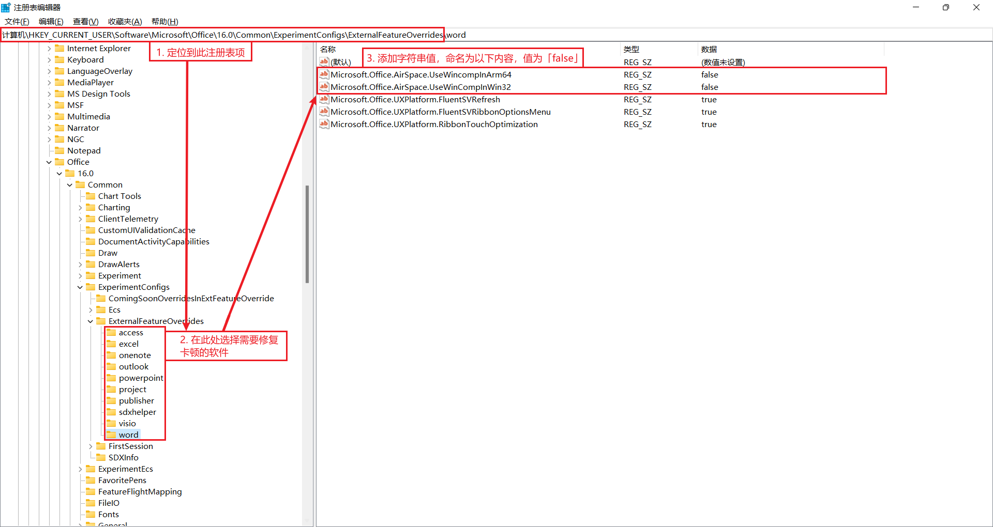Select the ComingSoonOverridesInExtFeatureOverride key
This screenshot has height=527, width=993.
191,298
